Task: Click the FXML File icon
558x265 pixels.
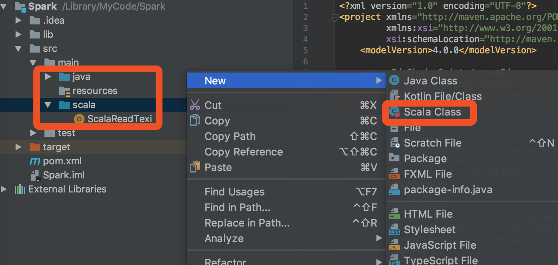Action: 395,174
